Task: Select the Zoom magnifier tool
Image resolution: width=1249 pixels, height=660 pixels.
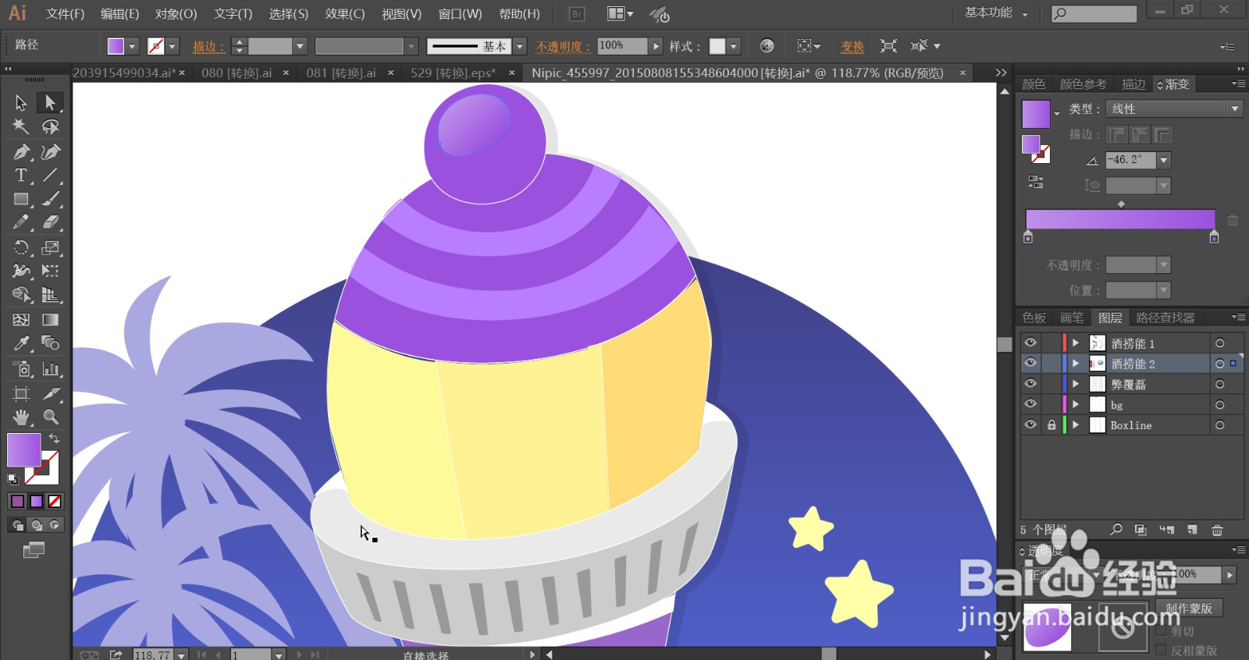Action: pos(50,417)
